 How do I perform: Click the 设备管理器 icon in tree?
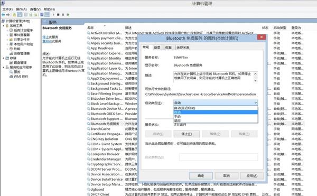coord(11,53)
